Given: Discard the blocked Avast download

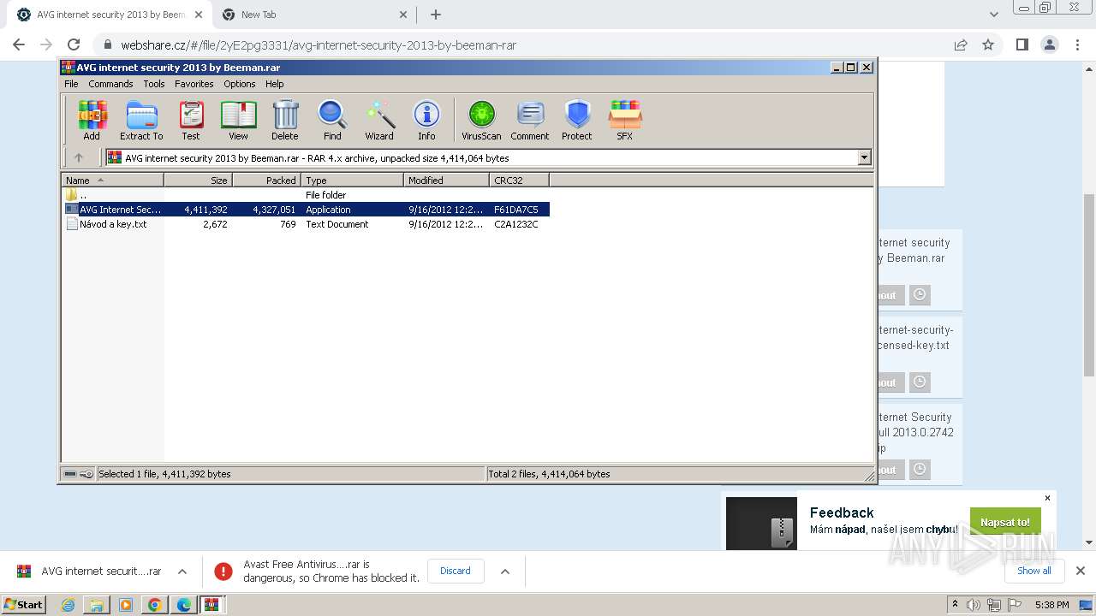Looking at the screenshot, I should pos(456,571).
